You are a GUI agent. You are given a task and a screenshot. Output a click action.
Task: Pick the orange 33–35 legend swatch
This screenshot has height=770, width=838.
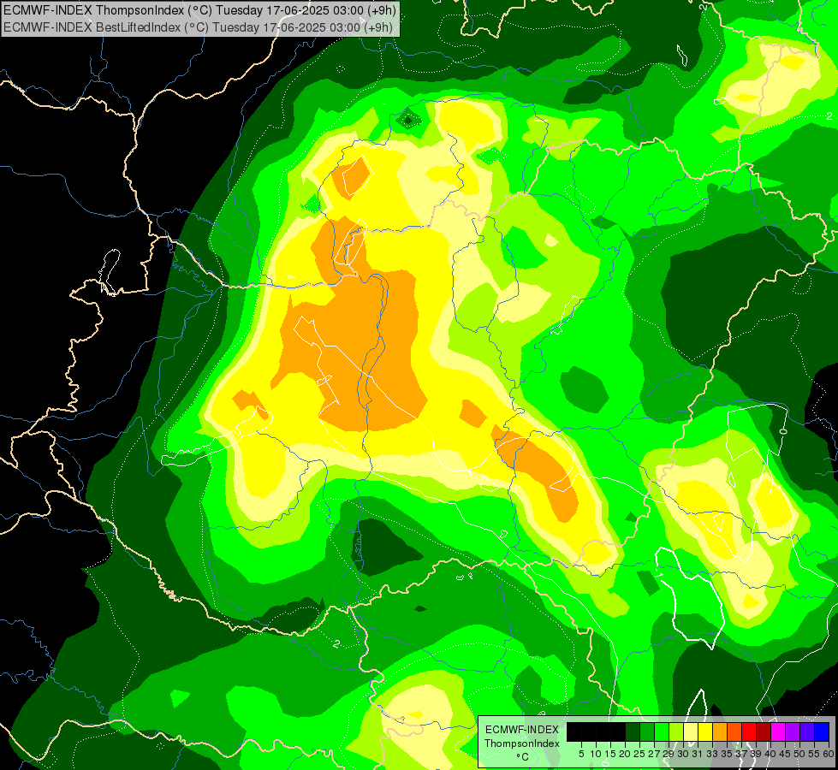pyautogui.click(x=720, y=731)
